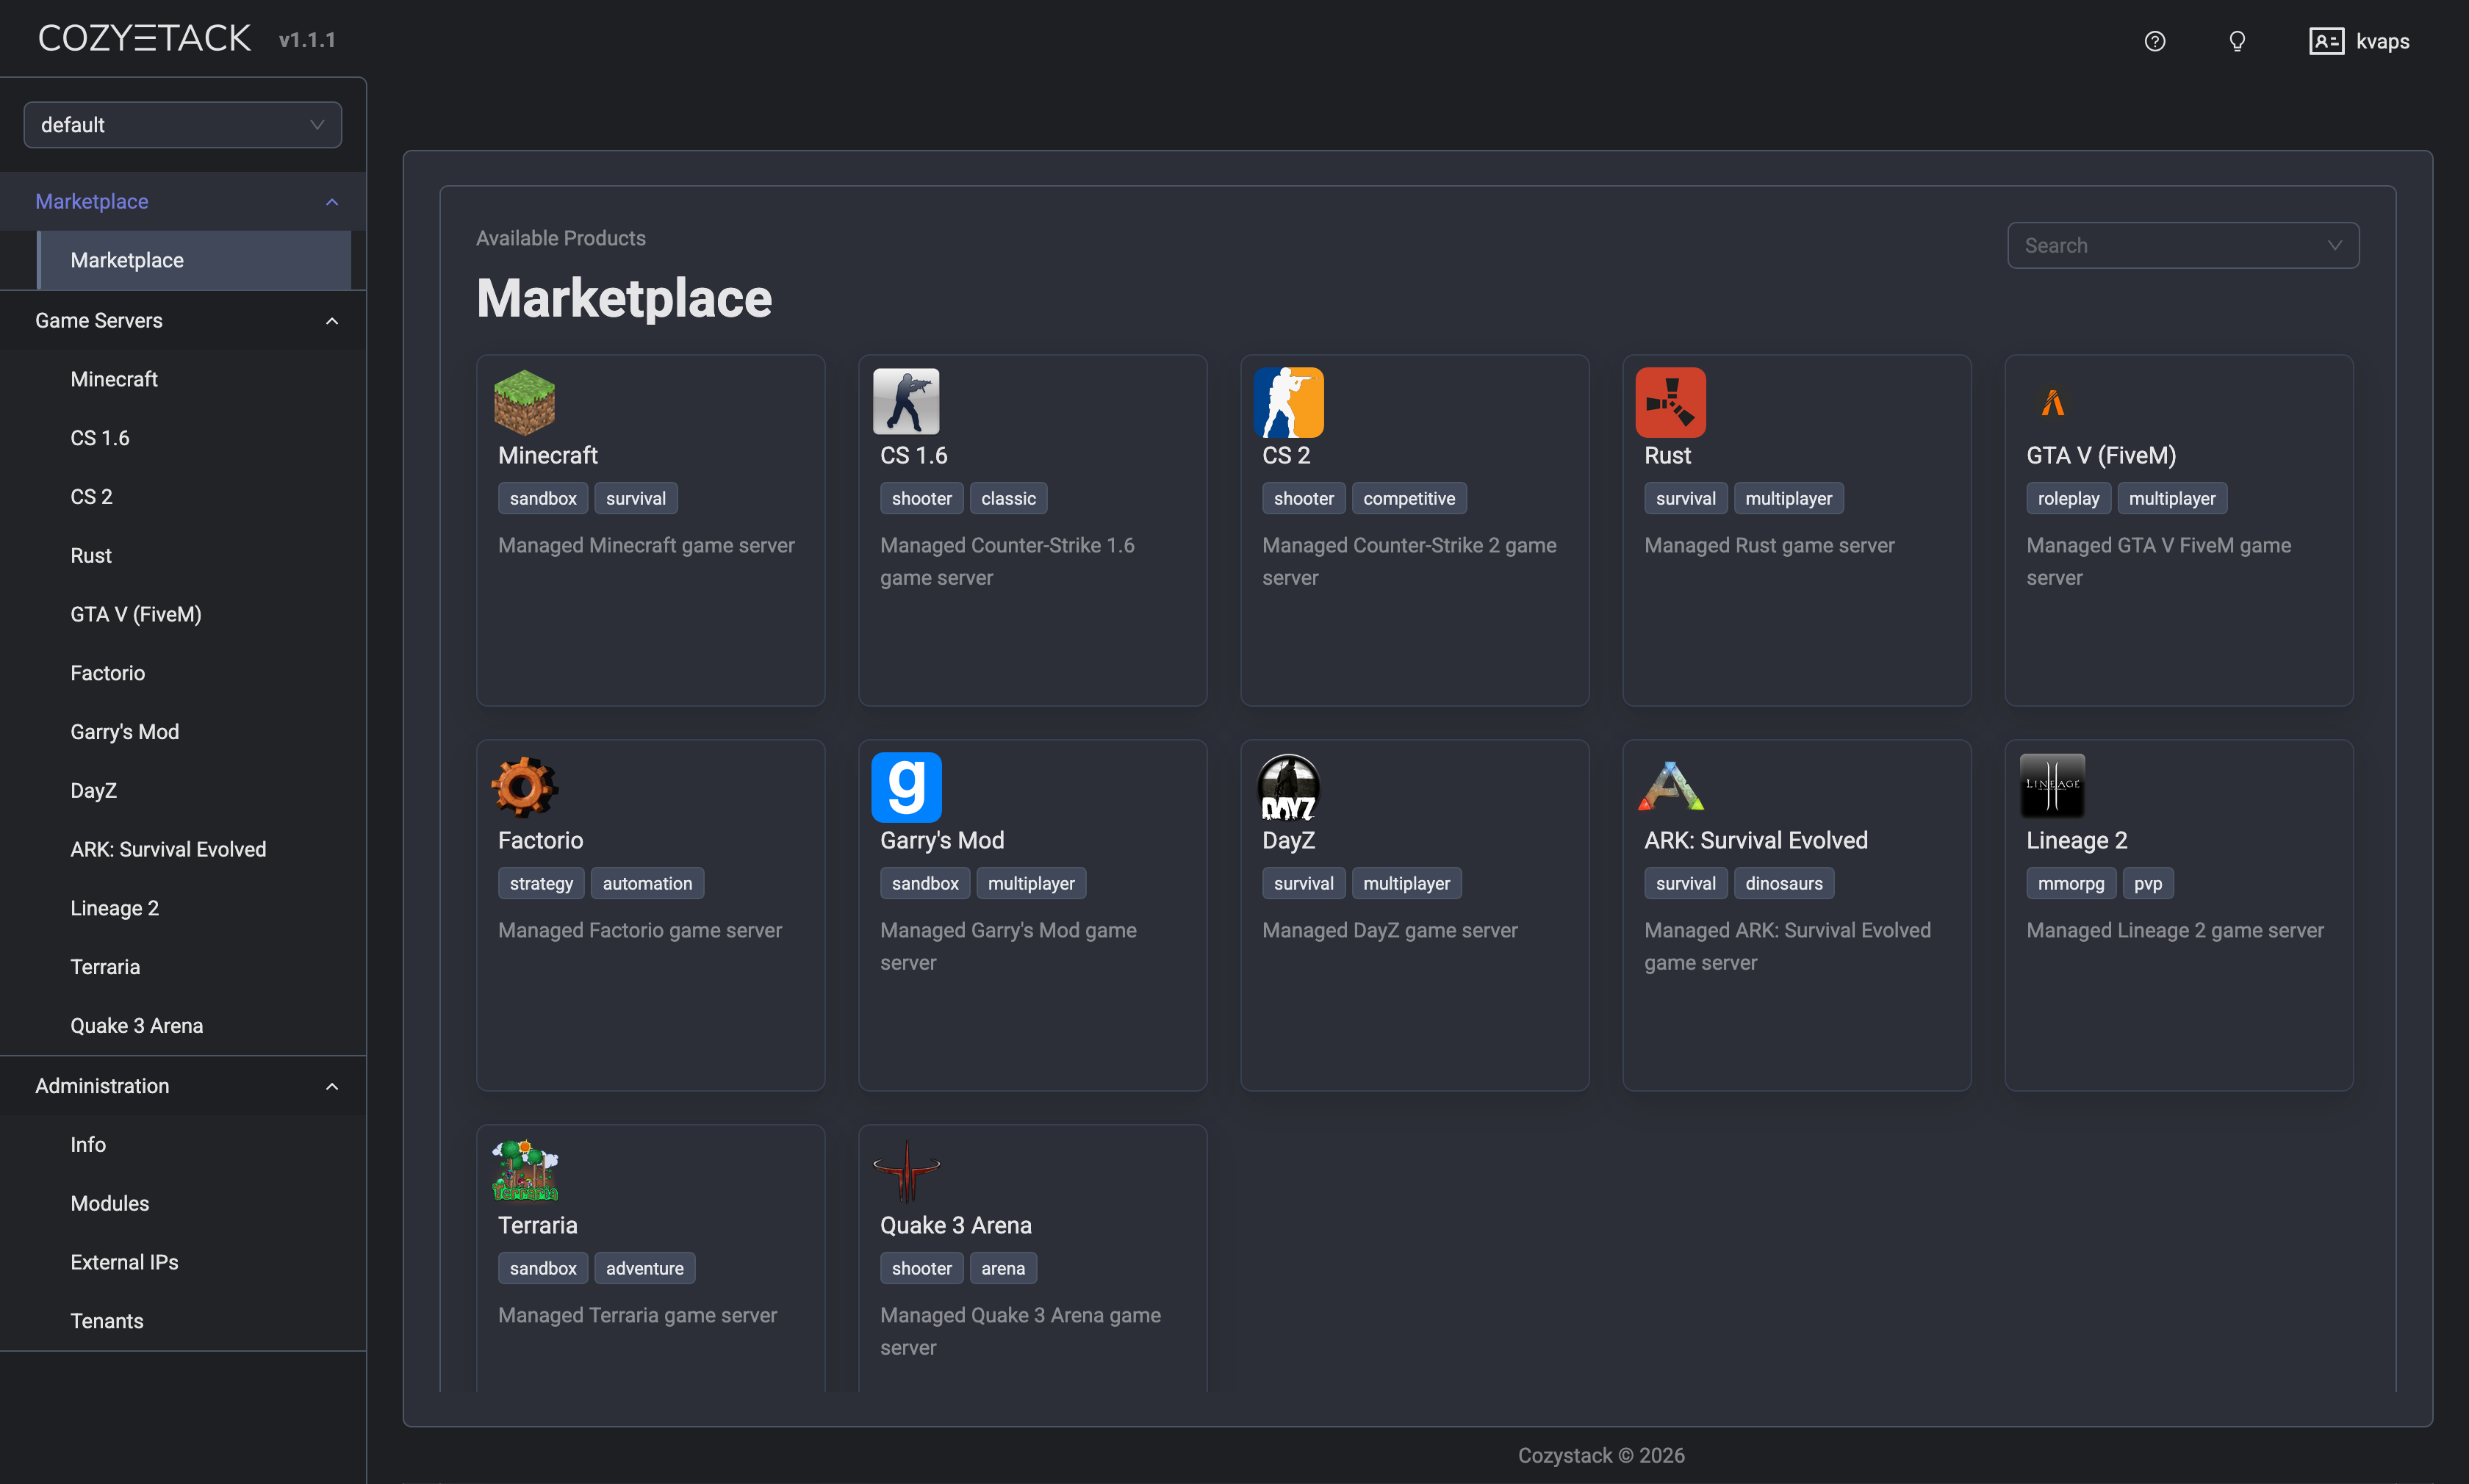Open External IPs under Administration

124,1261
